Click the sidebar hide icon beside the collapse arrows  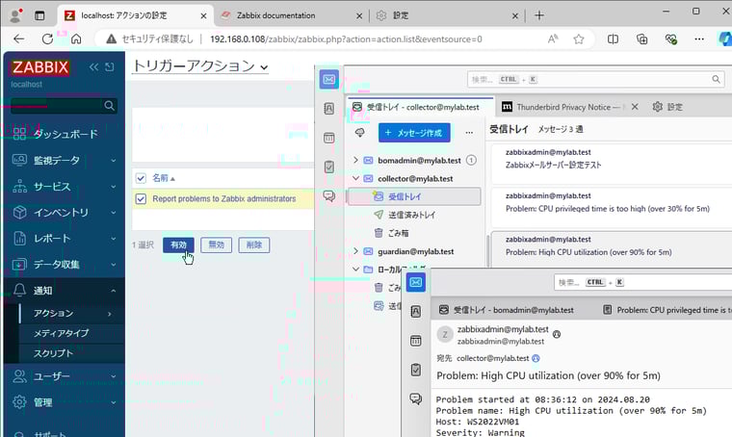click(110, 67)
